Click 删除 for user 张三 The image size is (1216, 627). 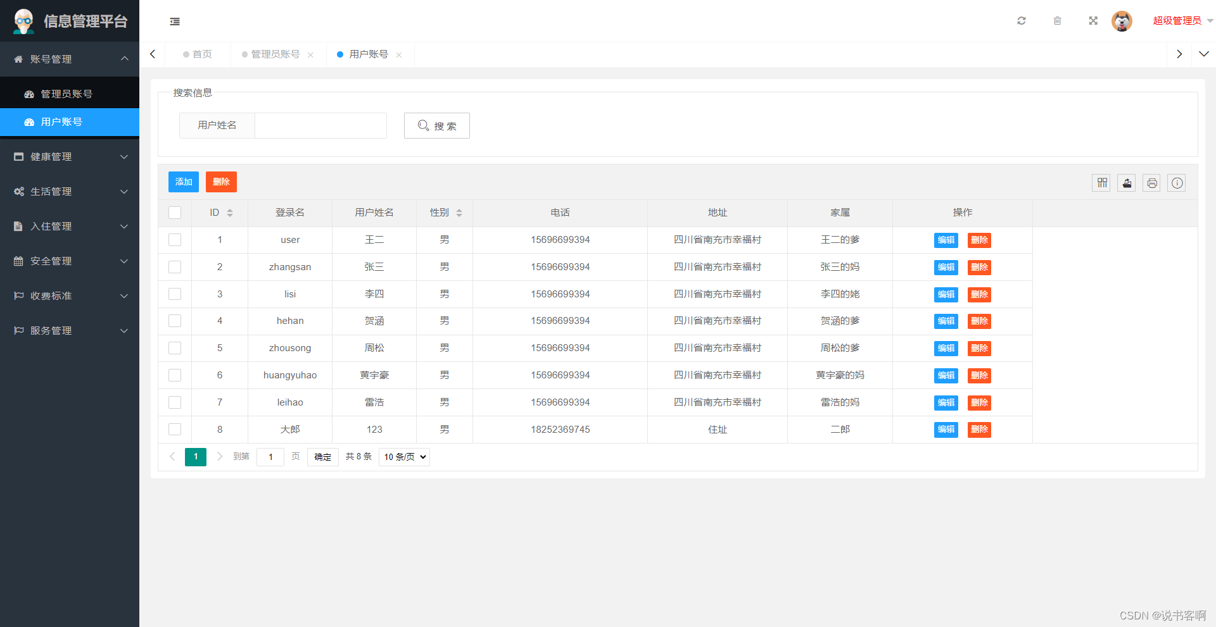pos(979,267)
